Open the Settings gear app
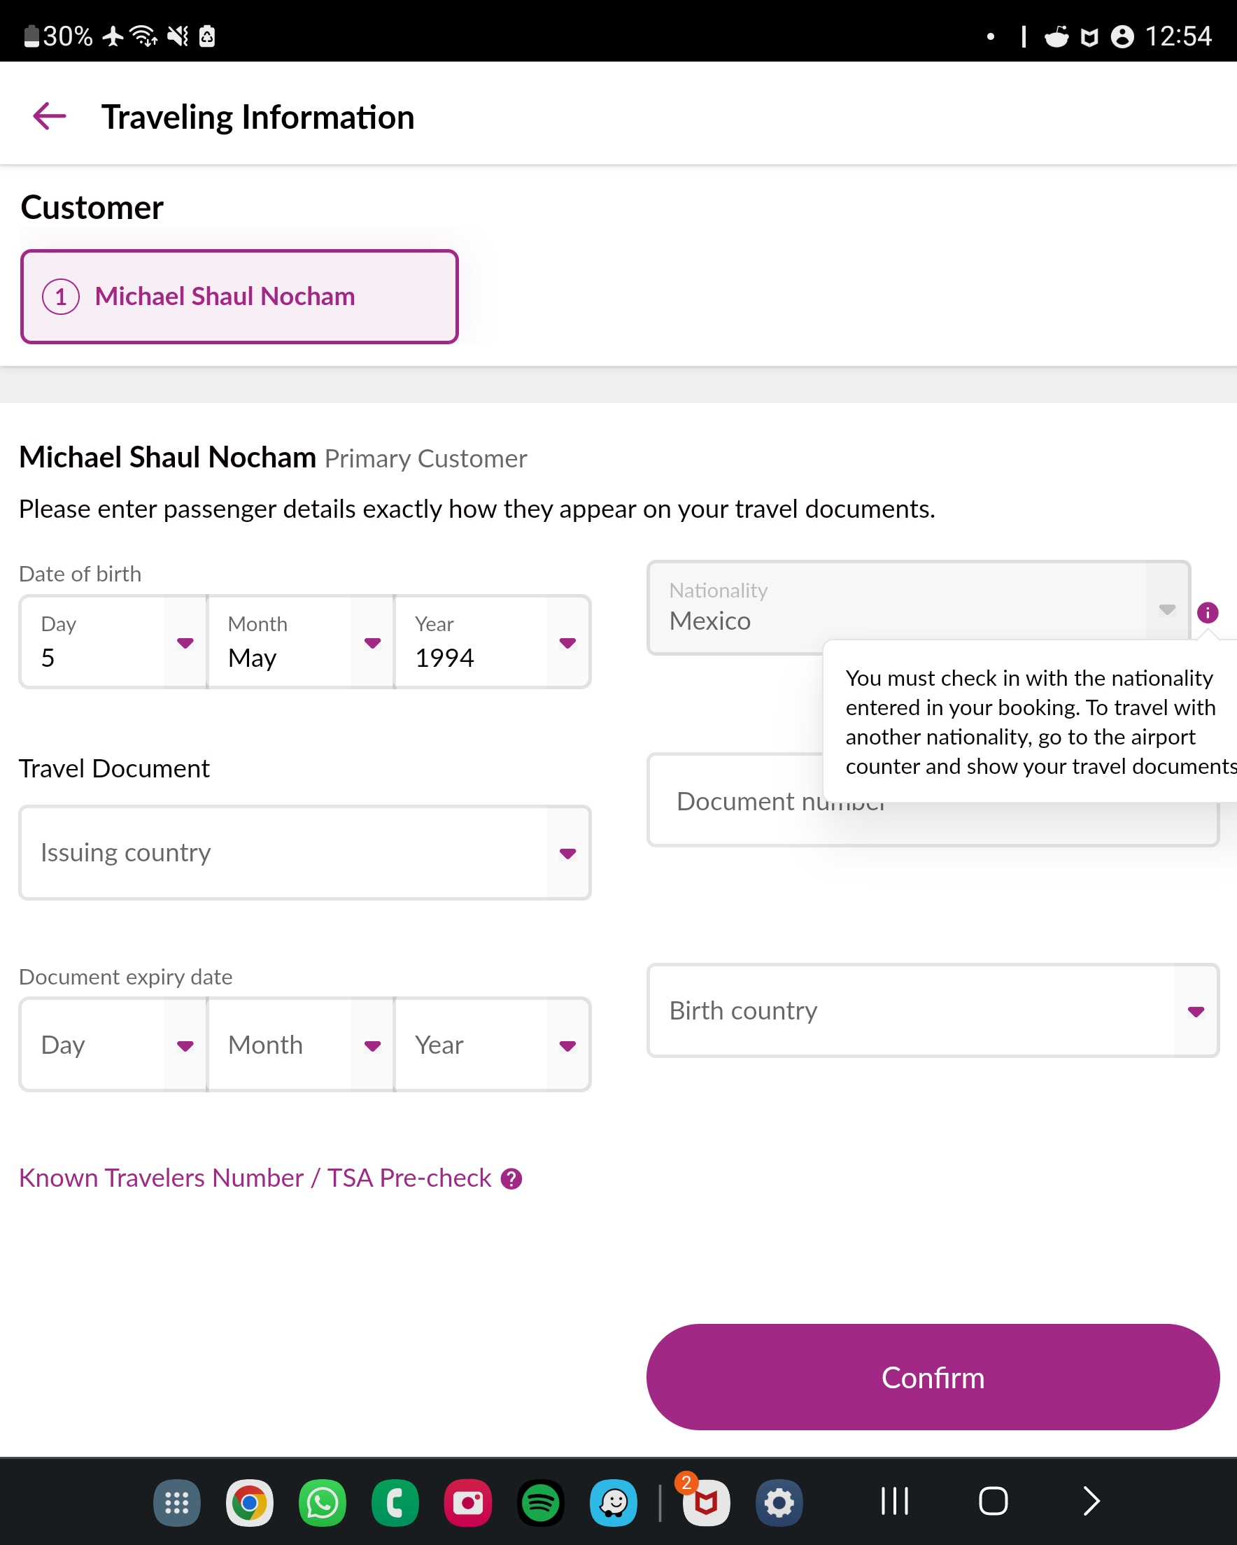This screenshot has width=1237, height=1545. [779, 1502]
